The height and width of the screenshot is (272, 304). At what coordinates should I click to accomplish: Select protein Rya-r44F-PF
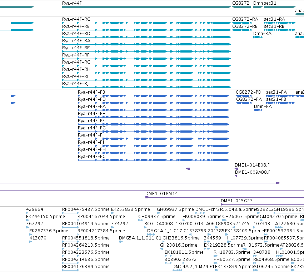91,121
